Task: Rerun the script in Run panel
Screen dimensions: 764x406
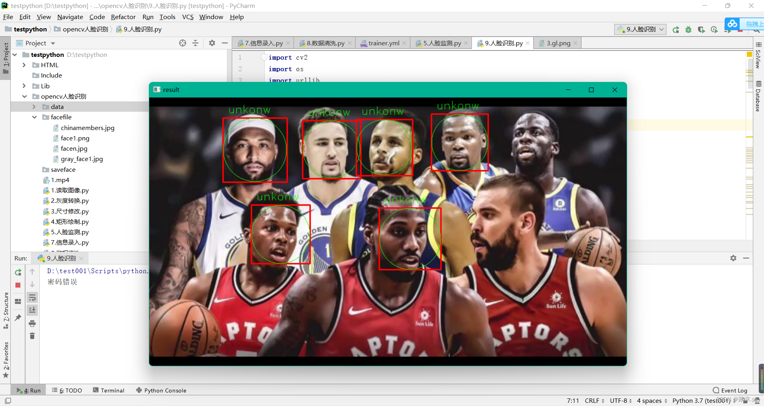Action: 18,272
